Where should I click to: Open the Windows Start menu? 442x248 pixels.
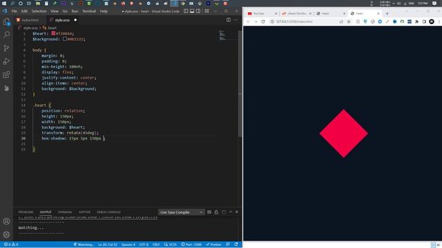[x=4, y=3]
